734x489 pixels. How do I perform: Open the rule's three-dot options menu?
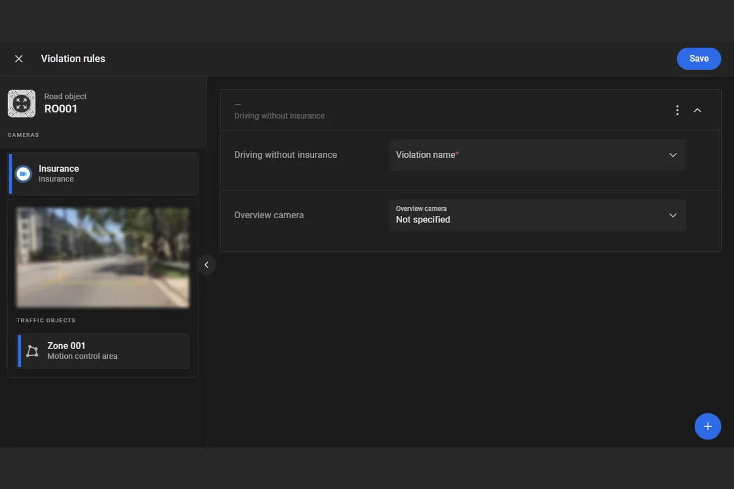677,110
